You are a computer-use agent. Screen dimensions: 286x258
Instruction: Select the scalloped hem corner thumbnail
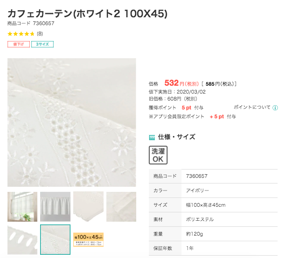89,207
